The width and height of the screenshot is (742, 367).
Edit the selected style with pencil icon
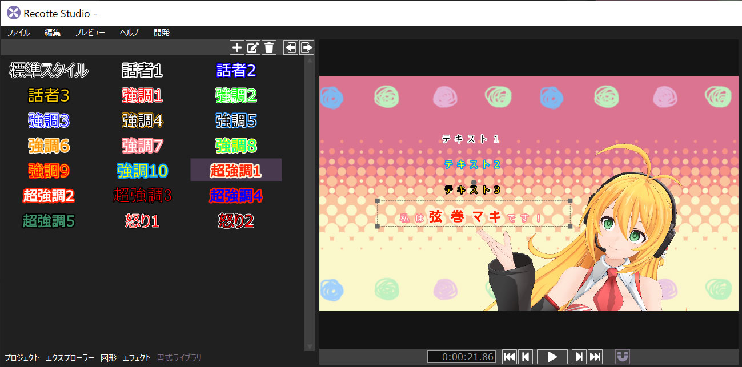pyautogui.click(x=253, y=47)
